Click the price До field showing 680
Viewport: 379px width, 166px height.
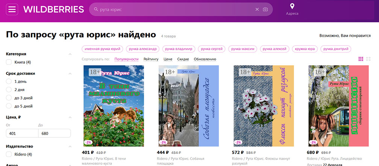point(55,133)
